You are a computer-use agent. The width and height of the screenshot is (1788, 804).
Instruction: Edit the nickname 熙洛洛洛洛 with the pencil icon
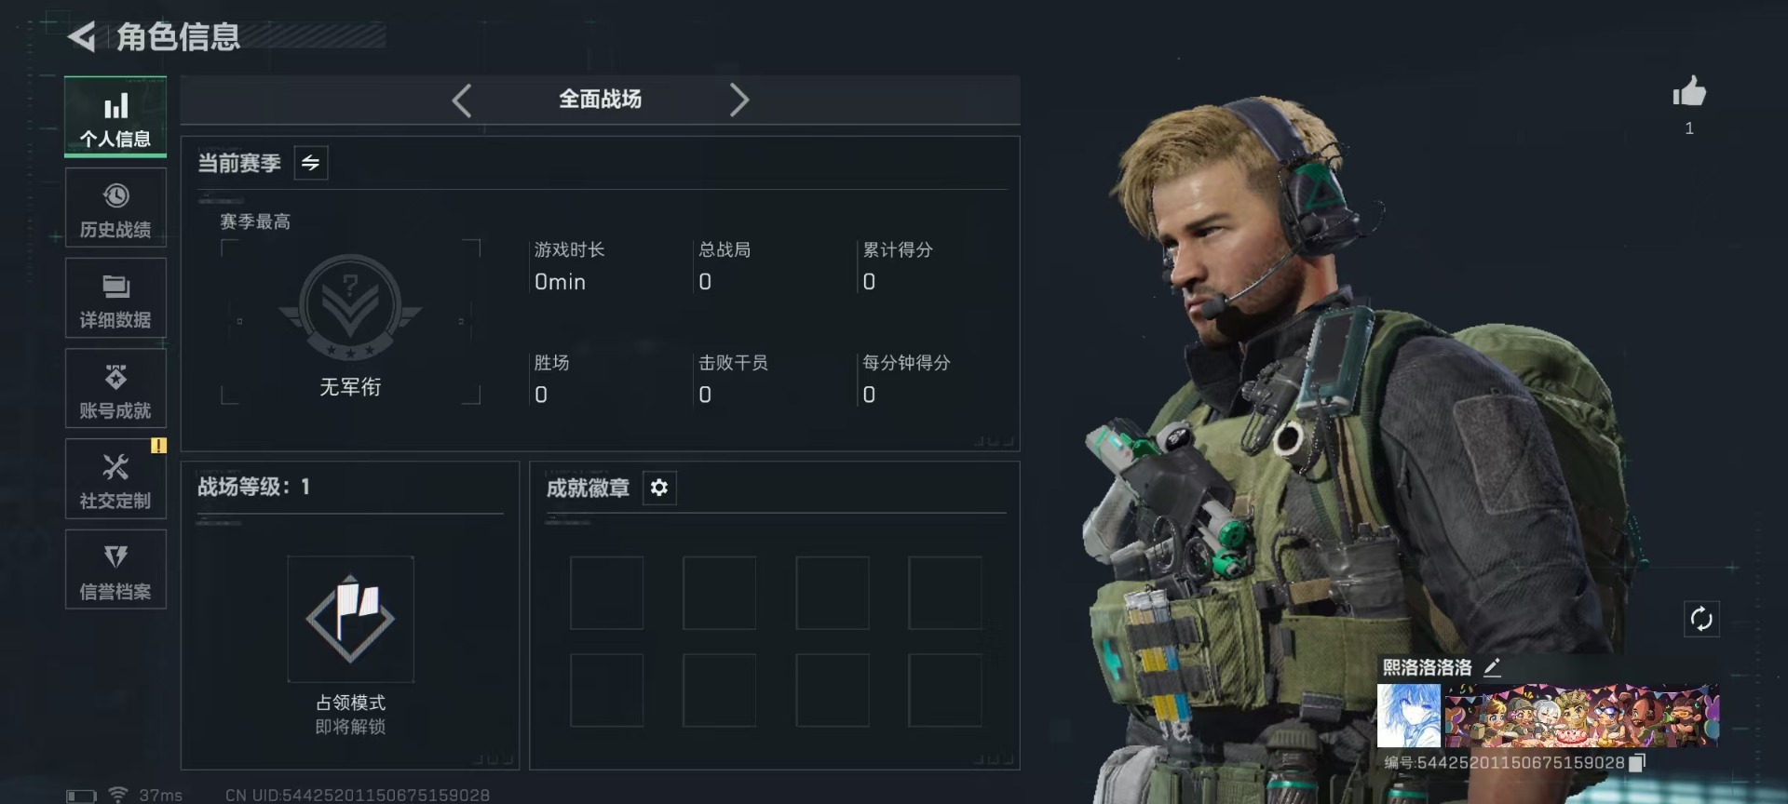tap(1492, 667)
